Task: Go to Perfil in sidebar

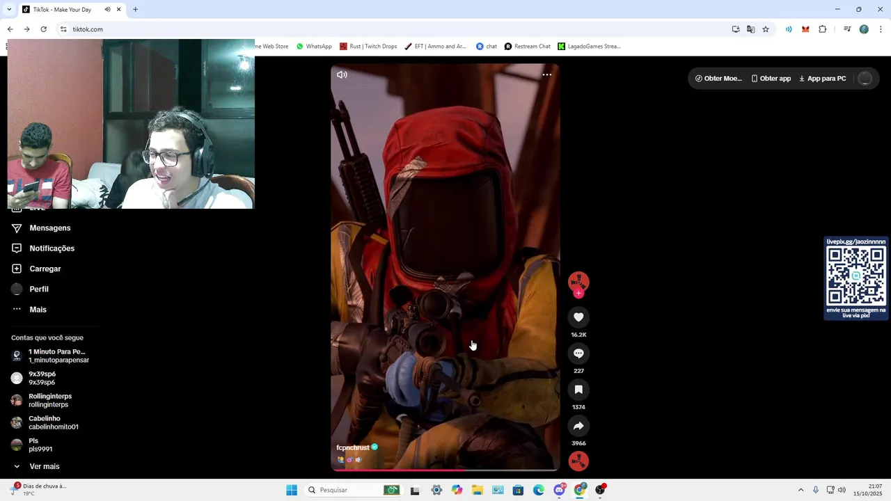Action: click(39, 289)
